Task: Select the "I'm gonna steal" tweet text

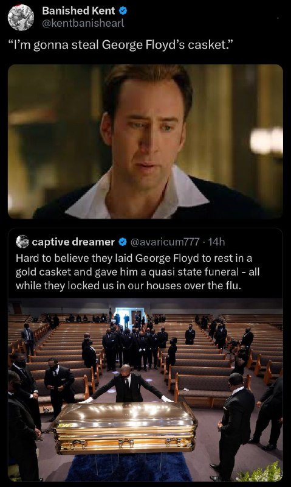Action: coord(120,45)
